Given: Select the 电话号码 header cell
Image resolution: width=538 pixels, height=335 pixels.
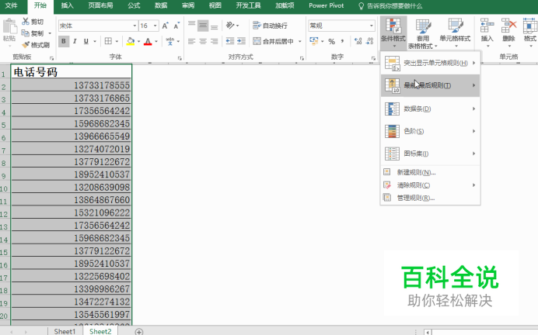Looking at the screenshot, I should tap(72, 72).
